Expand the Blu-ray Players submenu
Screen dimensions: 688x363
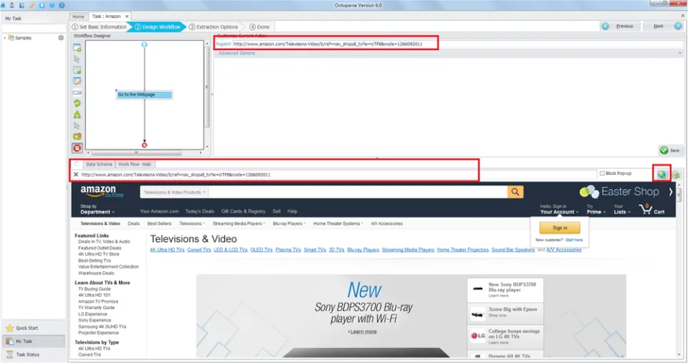[x=289, y=224]
